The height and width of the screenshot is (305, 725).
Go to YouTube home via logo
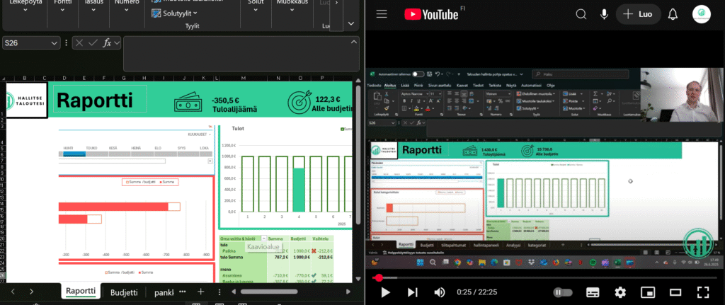[431, 14]
